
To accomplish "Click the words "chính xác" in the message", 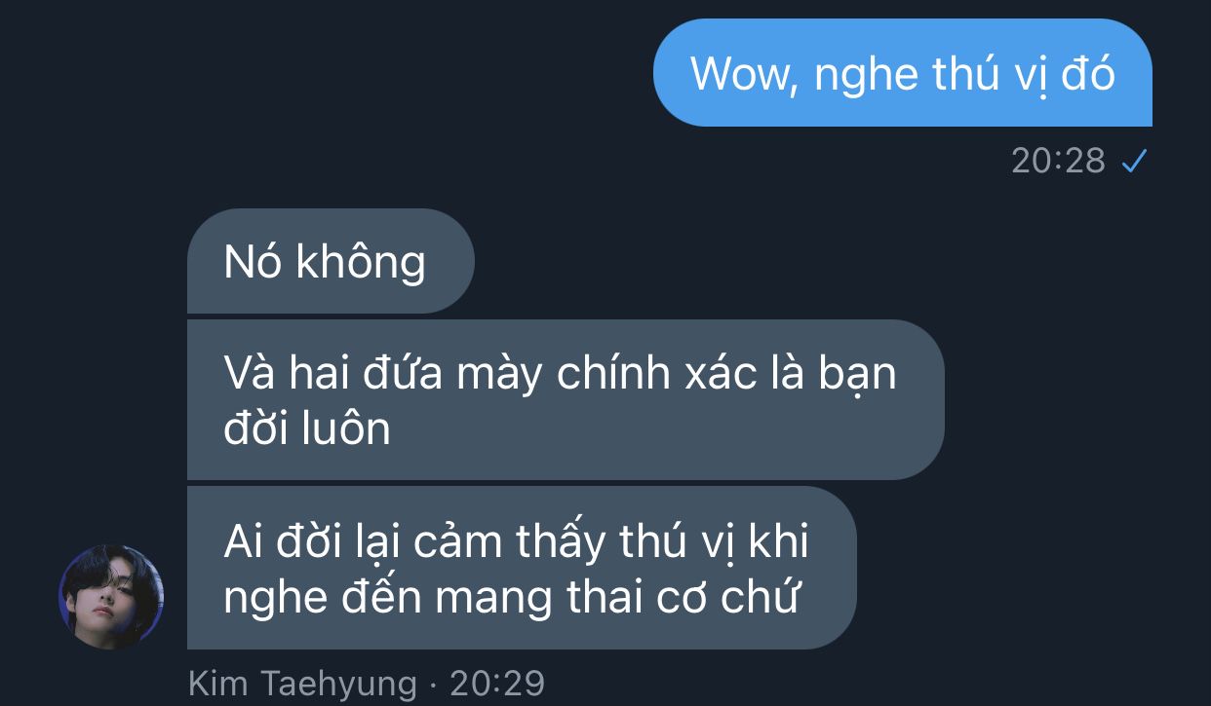I will (657, 373).
